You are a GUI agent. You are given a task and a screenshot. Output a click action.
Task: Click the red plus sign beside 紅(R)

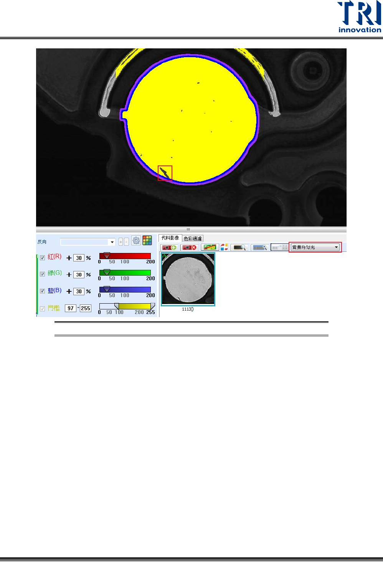69,258
